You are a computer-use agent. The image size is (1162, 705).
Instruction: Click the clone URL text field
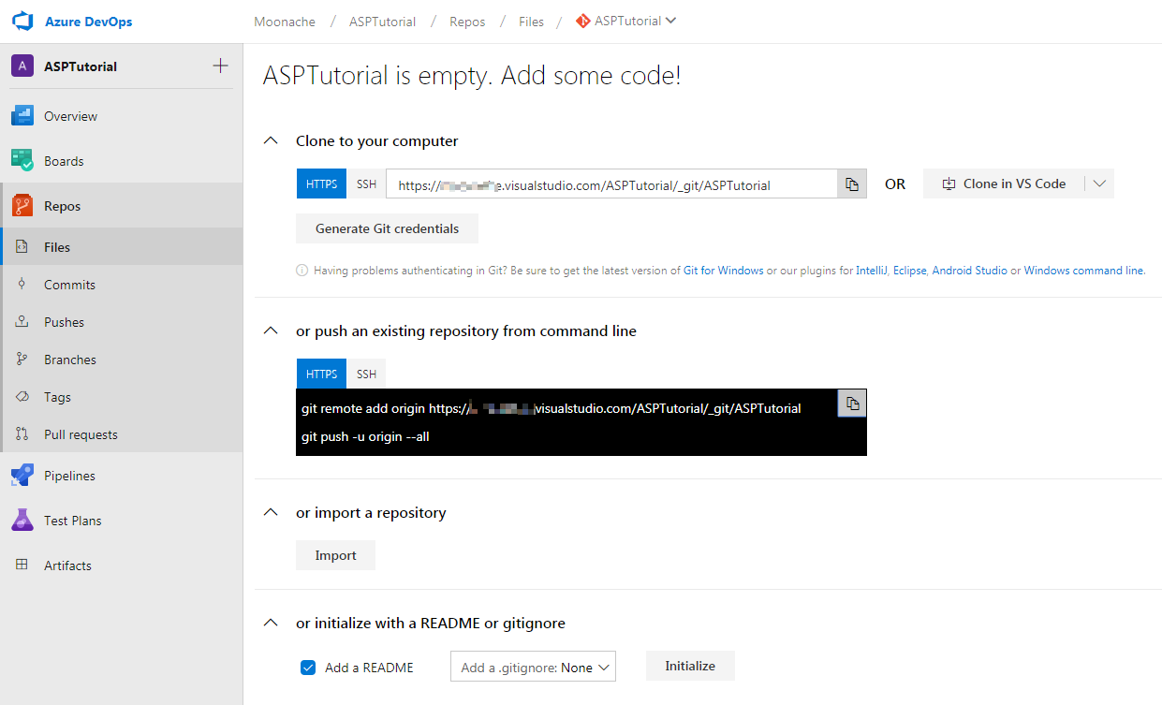click(611, 184)
